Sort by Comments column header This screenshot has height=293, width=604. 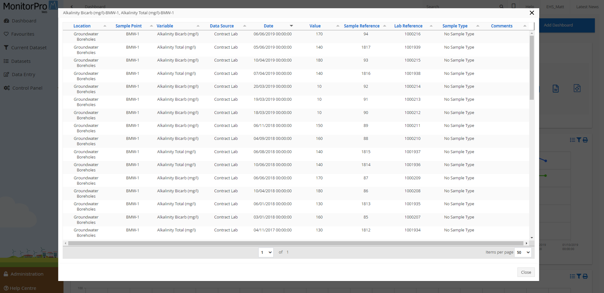click(502, 26)
